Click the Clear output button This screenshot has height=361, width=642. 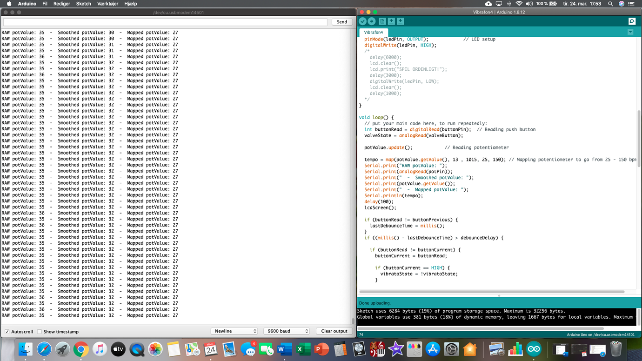pyautogui.click(x=334, y=331)
